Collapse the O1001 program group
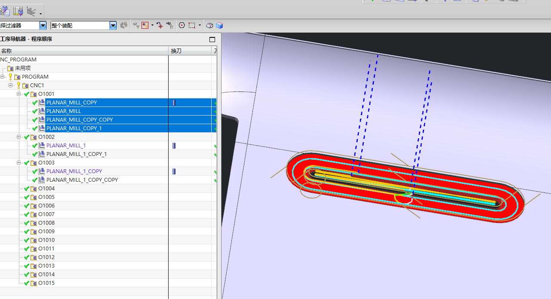Screen dimensions: 551x299 coord(19,94)
